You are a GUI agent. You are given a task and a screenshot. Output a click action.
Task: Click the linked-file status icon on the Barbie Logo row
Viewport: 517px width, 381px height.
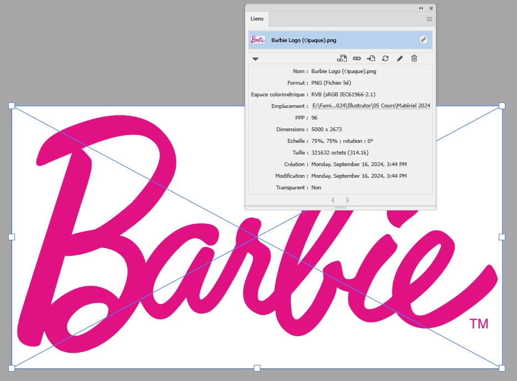(423, 40)
